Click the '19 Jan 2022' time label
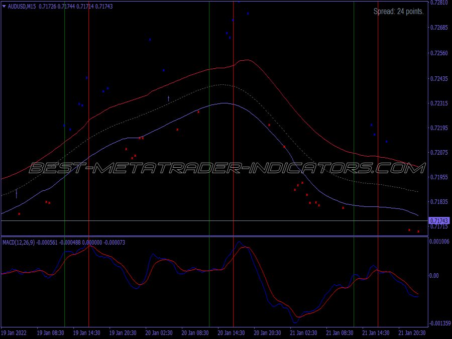Viewport: 452px width, 339px height. [14, 333]
